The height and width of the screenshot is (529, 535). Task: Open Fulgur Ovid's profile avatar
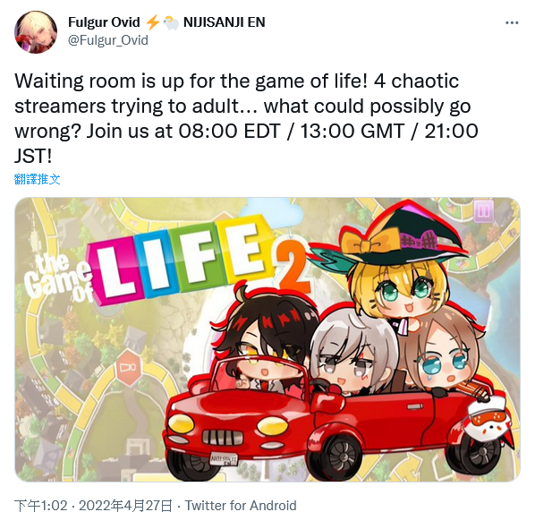click(x=36, y=32)
